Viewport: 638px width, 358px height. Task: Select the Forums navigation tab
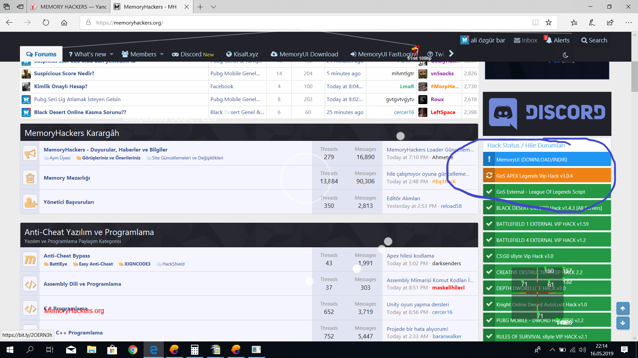tap(41, 54)
